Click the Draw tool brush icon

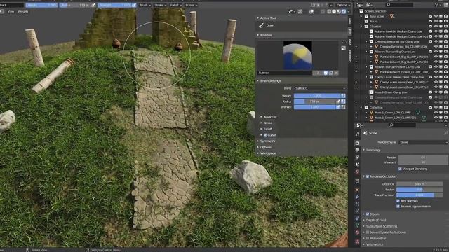pos(261,25)
